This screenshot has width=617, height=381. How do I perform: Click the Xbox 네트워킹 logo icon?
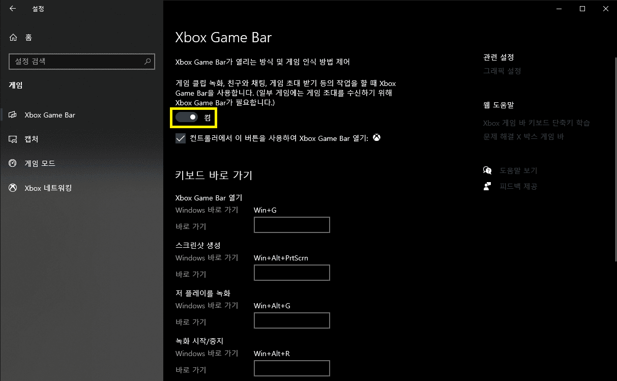(13, 188)
